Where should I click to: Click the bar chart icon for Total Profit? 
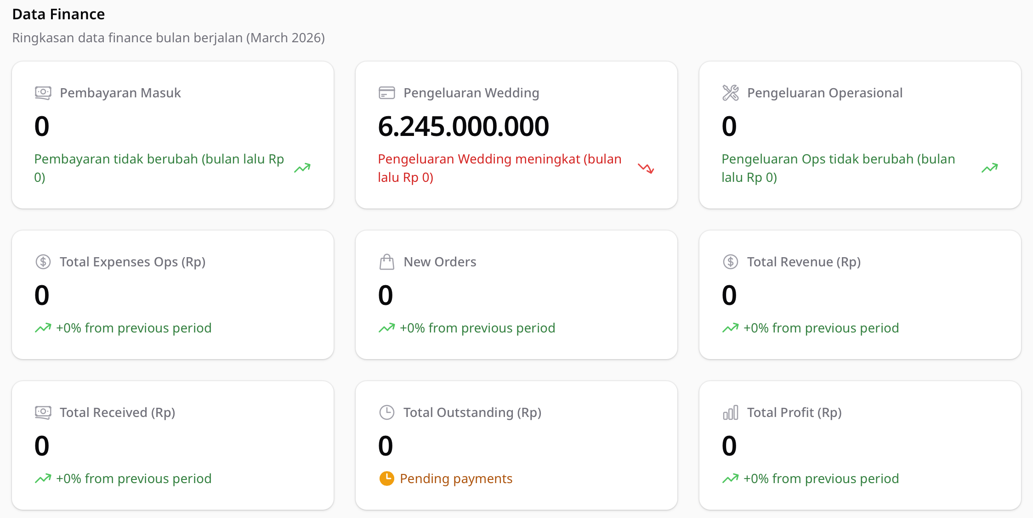tap(730, 412)
